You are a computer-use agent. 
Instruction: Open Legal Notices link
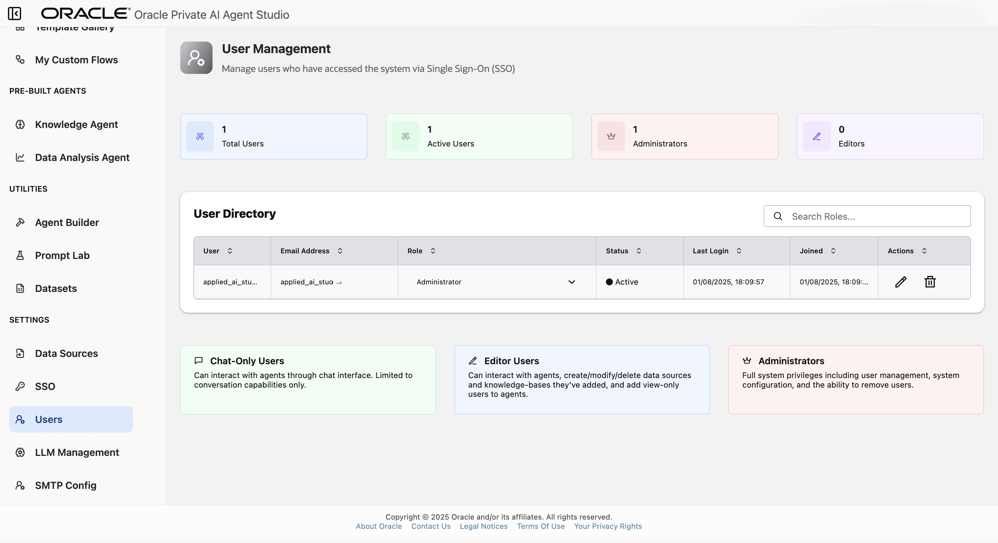point(483,526)
